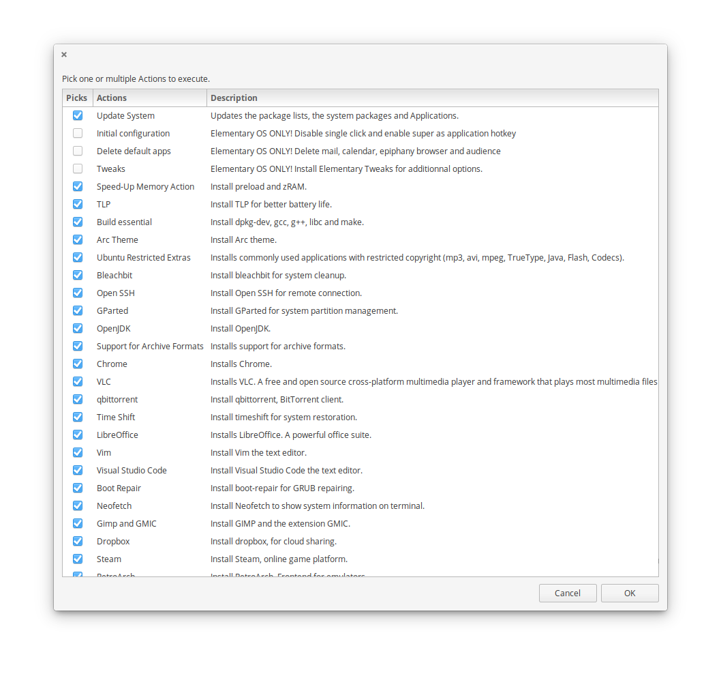Tick the Tweaks checkbox
Image resolution: width=721 pixels, height=674 pixels.
coord(78,168)
